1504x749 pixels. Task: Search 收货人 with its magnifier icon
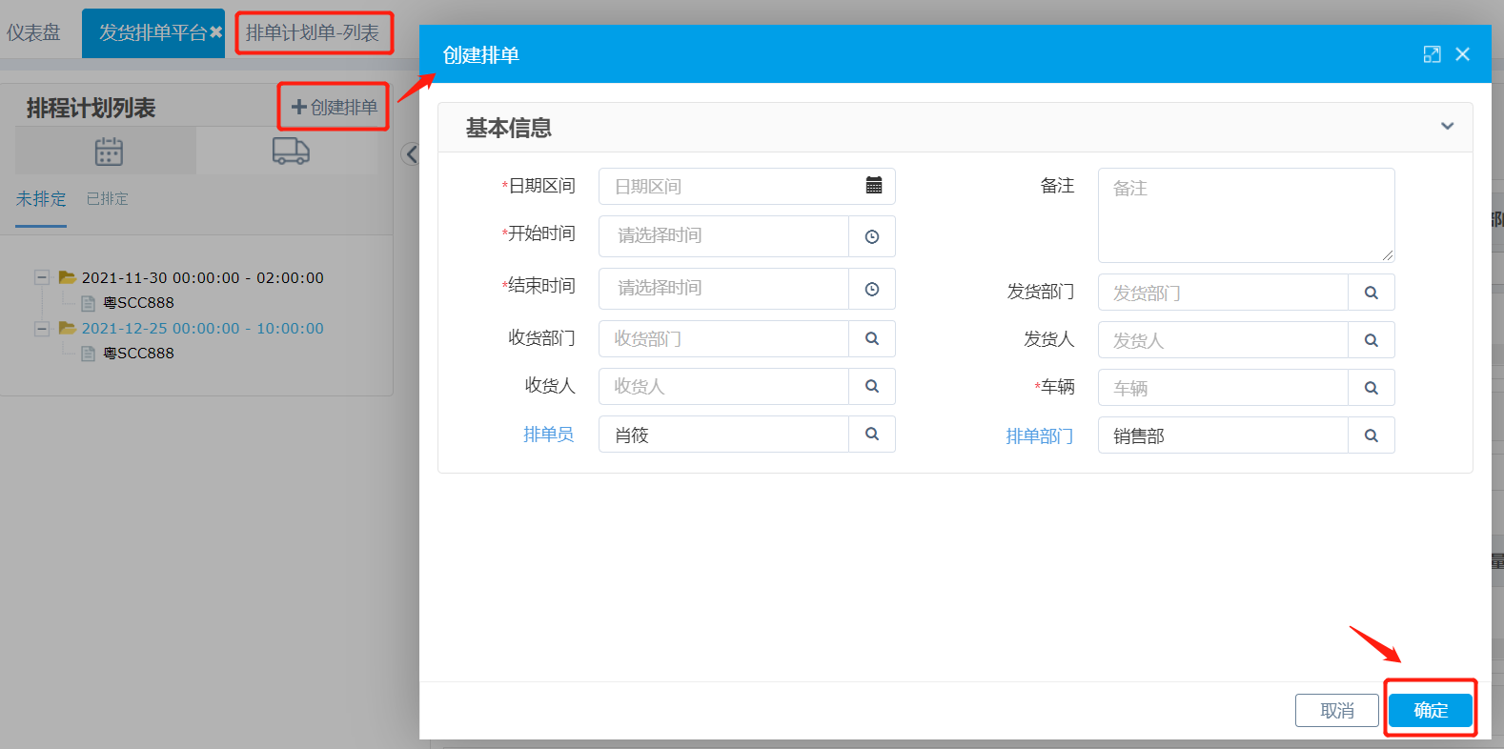[x=872, y=386]
